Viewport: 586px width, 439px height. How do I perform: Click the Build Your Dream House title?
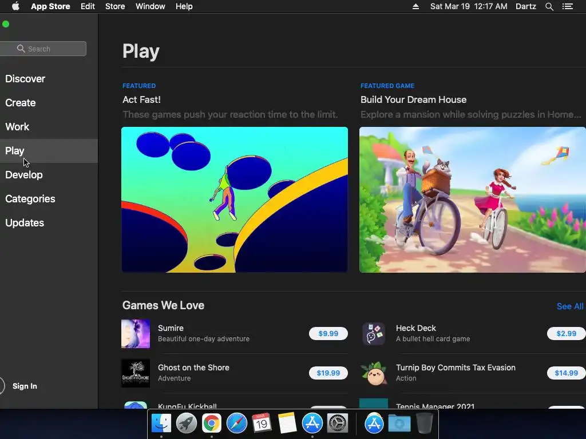tap(413, 99)
